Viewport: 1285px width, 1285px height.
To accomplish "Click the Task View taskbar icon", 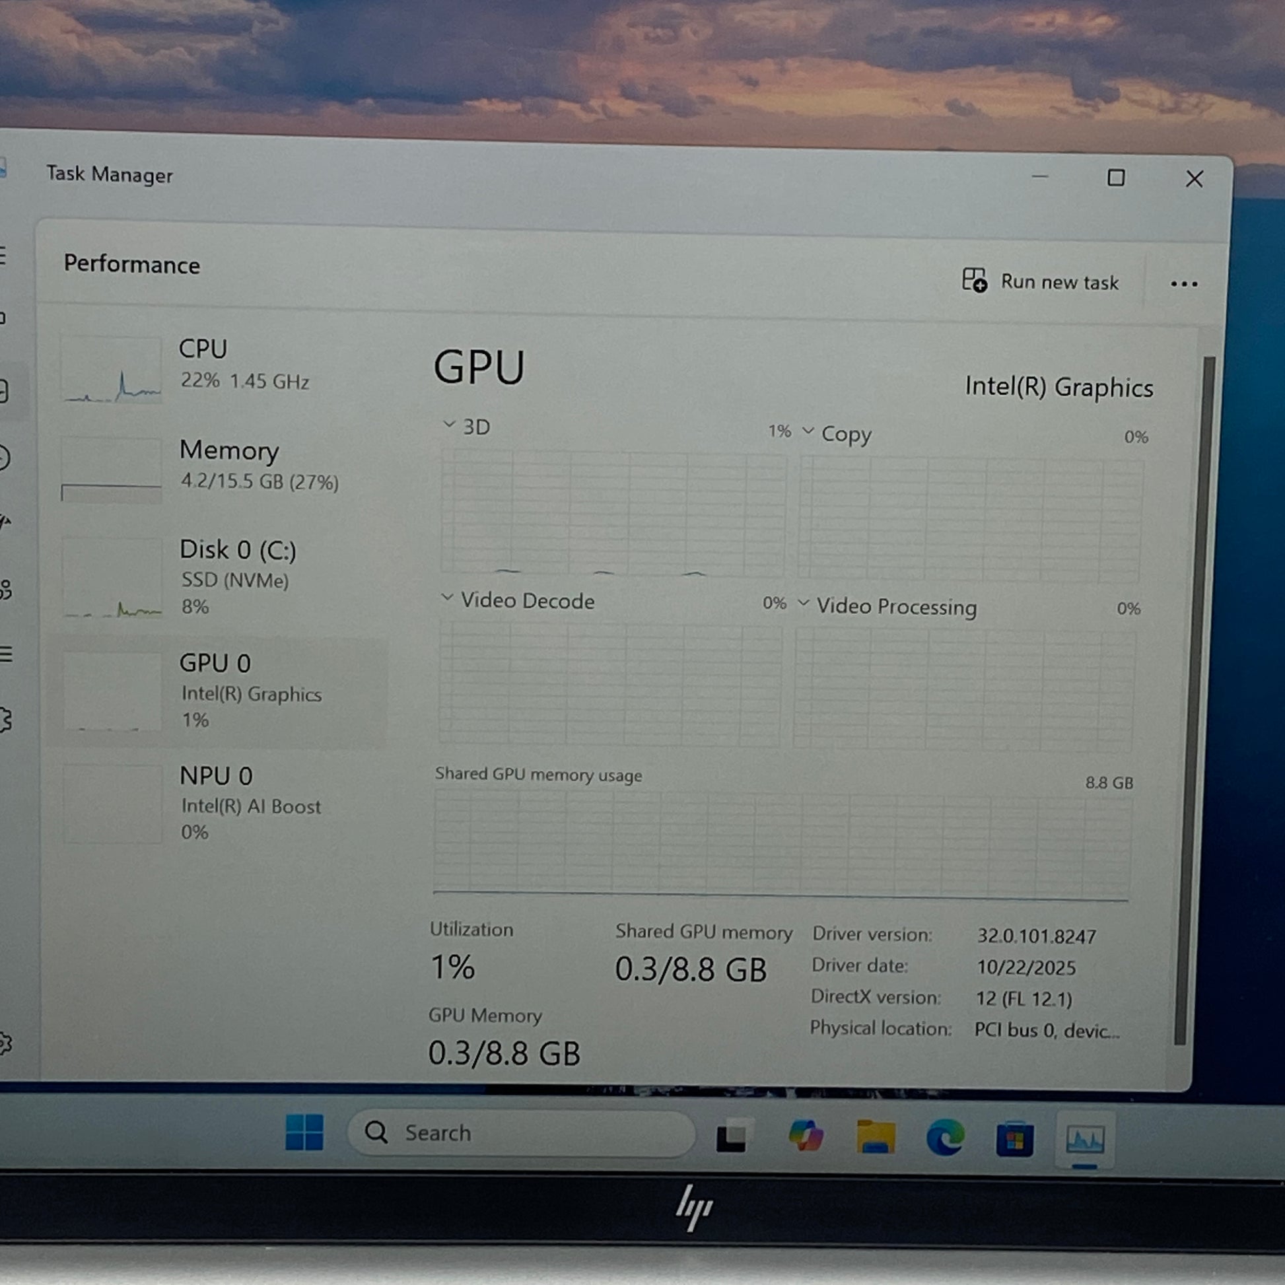I will [732, 1136].
